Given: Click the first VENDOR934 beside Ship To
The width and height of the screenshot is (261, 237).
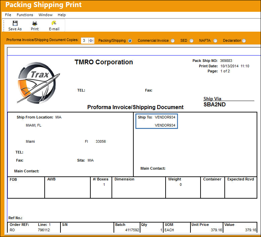Looking at the screenshot, I should (165, 117).
